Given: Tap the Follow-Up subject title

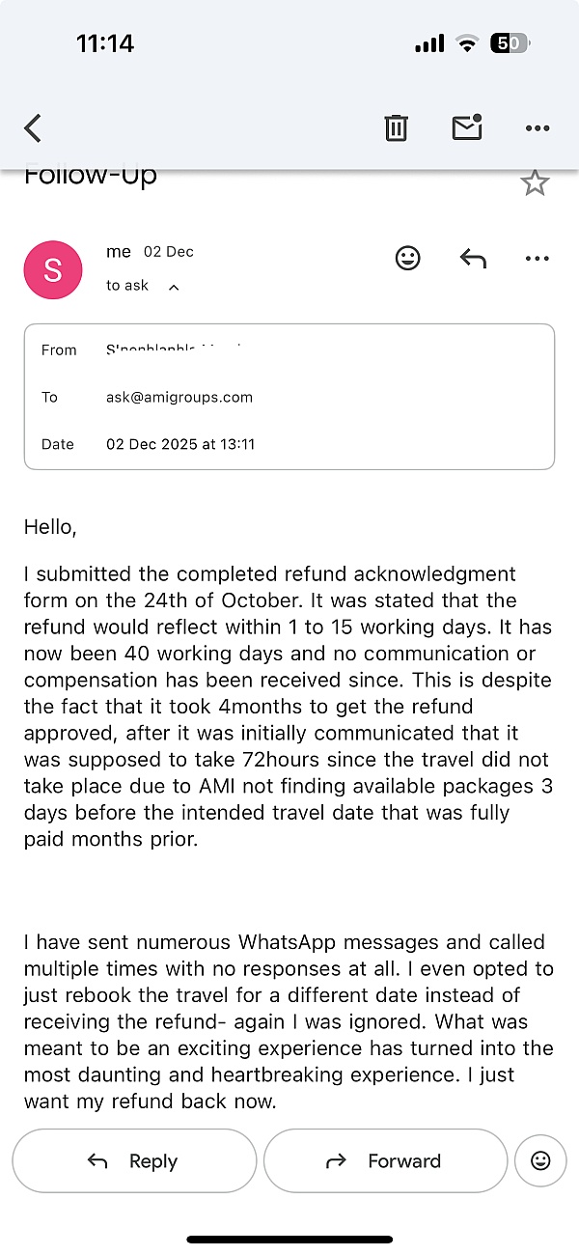Looking at the screenshot, I should (x=91, y=177).
